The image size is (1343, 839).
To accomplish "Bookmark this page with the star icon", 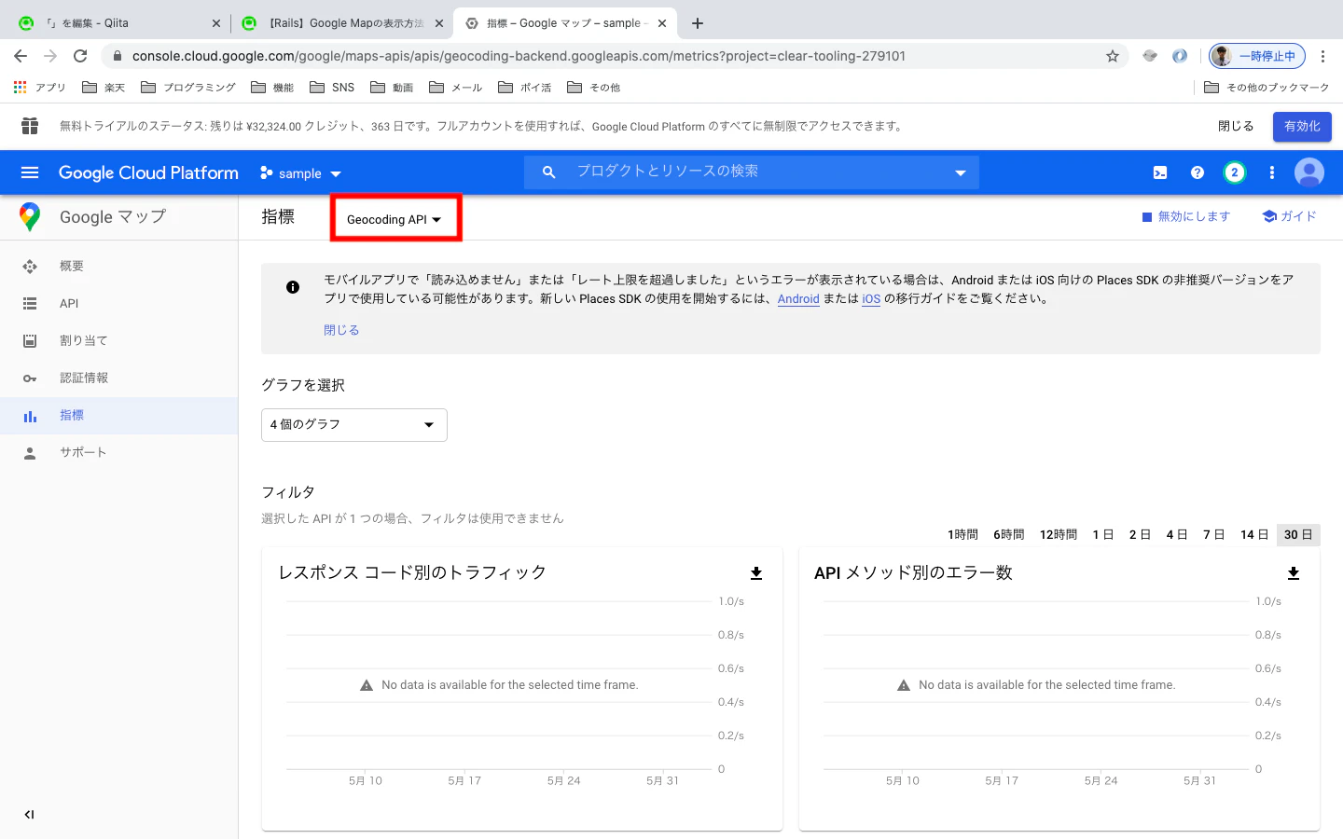I will tap(1113, 56).
